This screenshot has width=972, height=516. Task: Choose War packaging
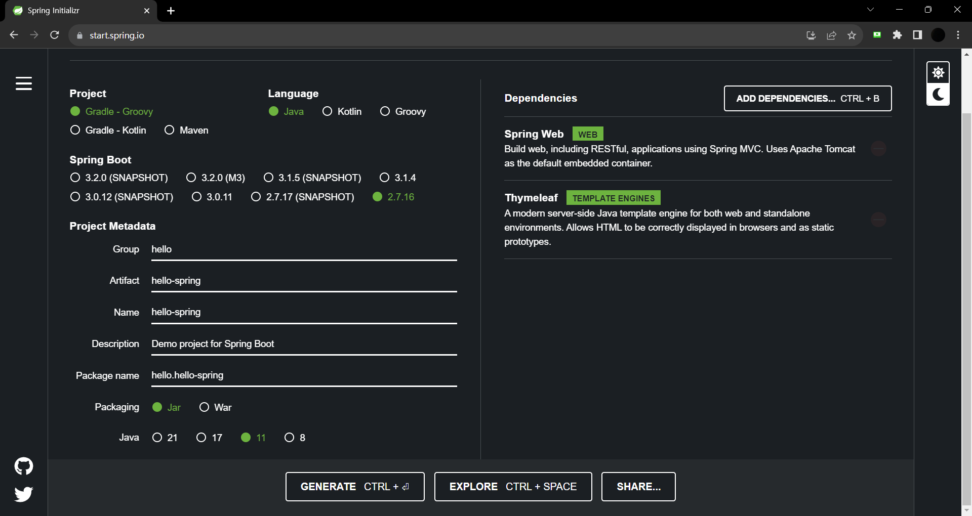pyautogui.click(x=215, y=407)
